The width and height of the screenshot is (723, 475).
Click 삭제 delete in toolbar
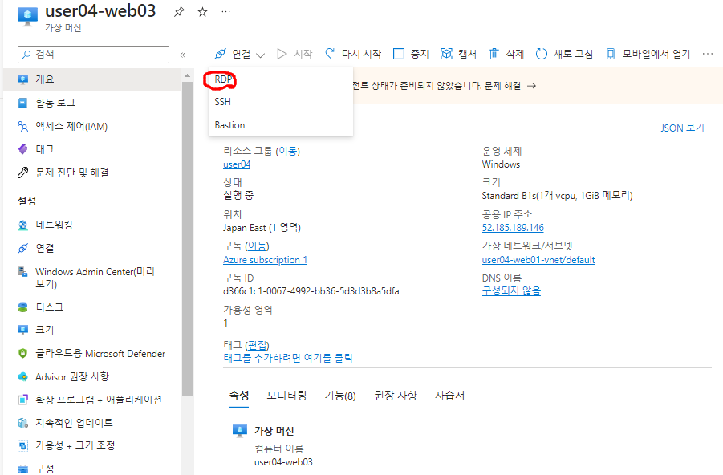pos(506,55)
